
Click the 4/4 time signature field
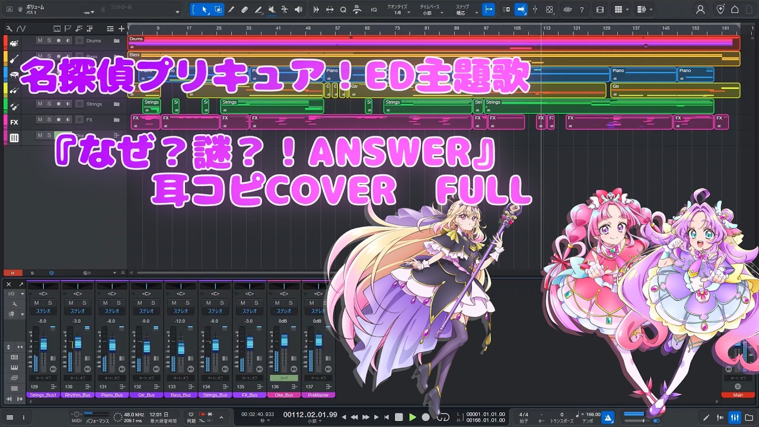524,415
